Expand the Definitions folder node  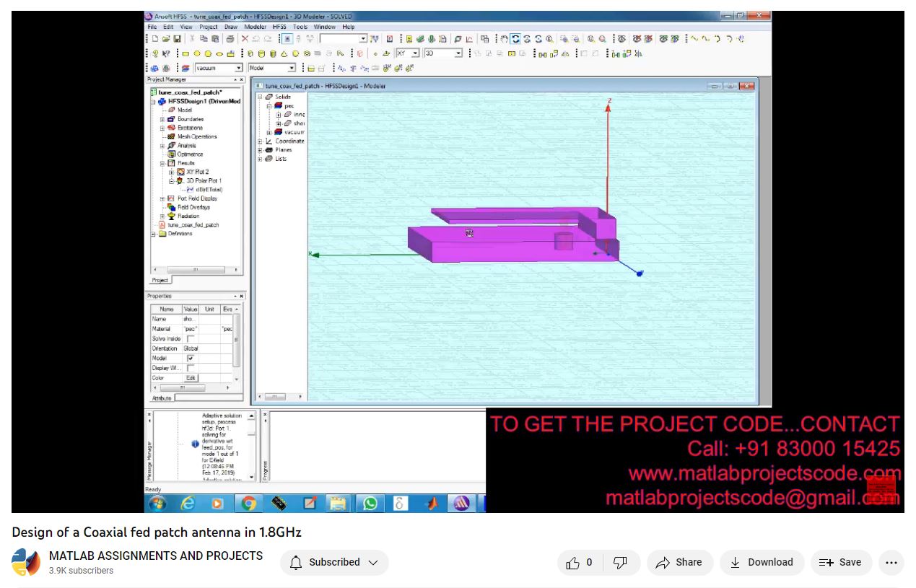[x=154, y=234]
